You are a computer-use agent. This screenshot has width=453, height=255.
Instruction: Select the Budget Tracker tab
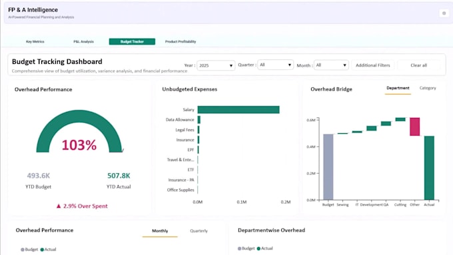132,41
